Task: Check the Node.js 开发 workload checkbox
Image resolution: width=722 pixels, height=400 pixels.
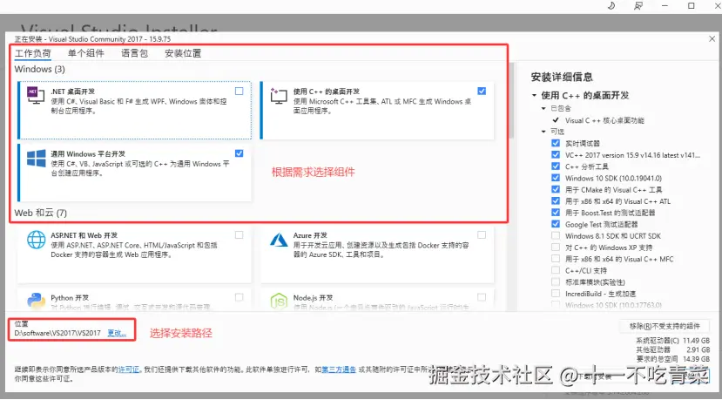Action: point(482,297)
